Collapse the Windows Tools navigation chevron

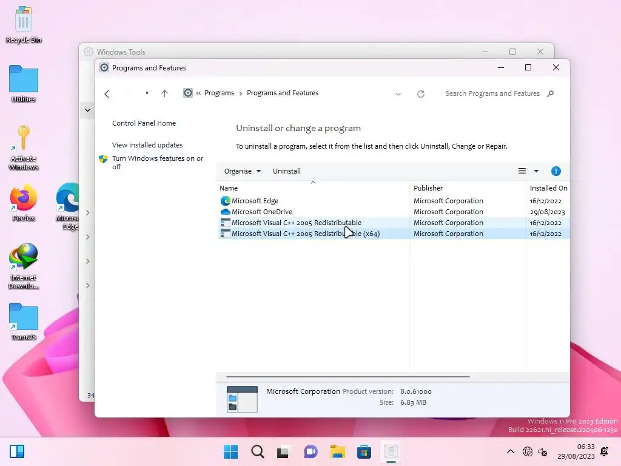click(x=87, y=110)
